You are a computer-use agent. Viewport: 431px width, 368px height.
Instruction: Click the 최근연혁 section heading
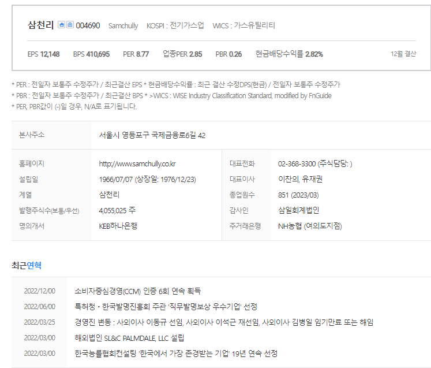click(27, 265)
